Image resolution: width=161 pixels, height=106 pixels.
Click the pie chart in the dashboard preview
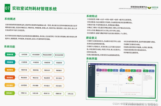coord(130,79)
